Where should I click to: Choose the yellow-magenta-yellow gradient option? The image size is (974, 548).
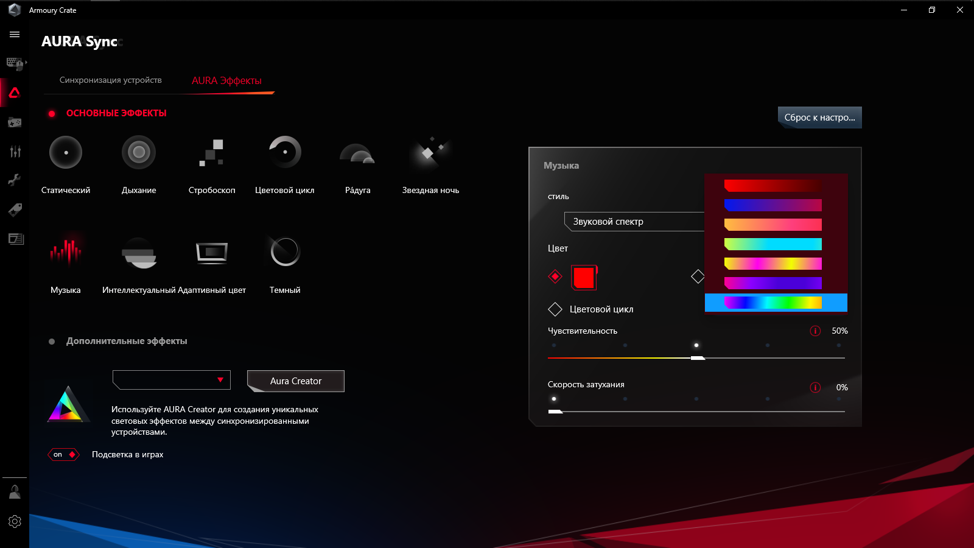pos(773,264)
